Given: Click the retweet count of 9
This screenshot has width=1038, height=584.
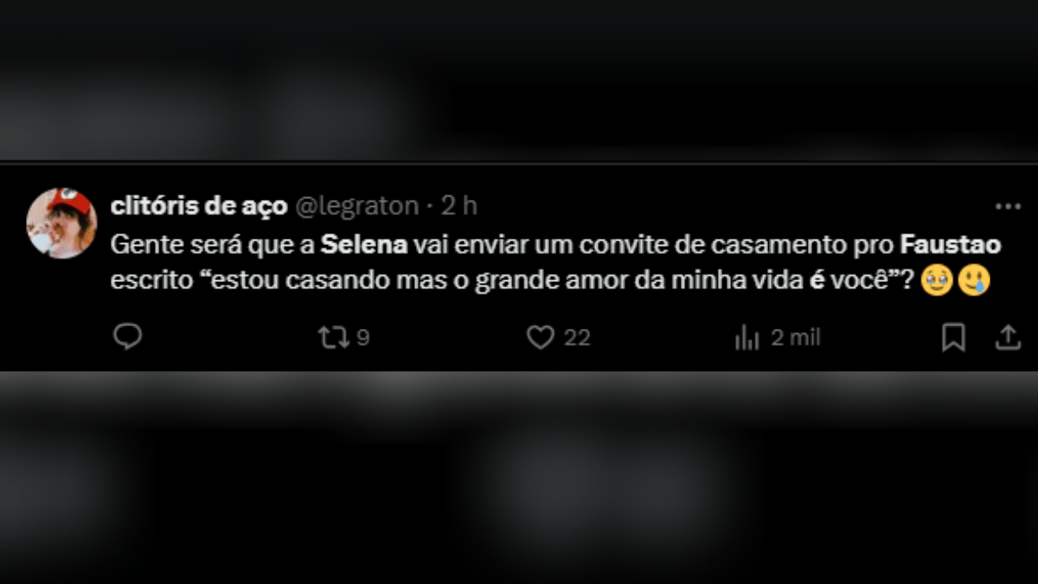Looking at the screenshot, I should [x=363, y=338].
